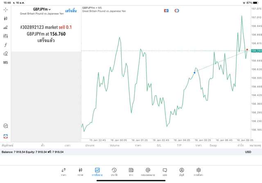This screenshot has height=183, width=262.
Task: Tap the Volume column header
Action: 115,145
